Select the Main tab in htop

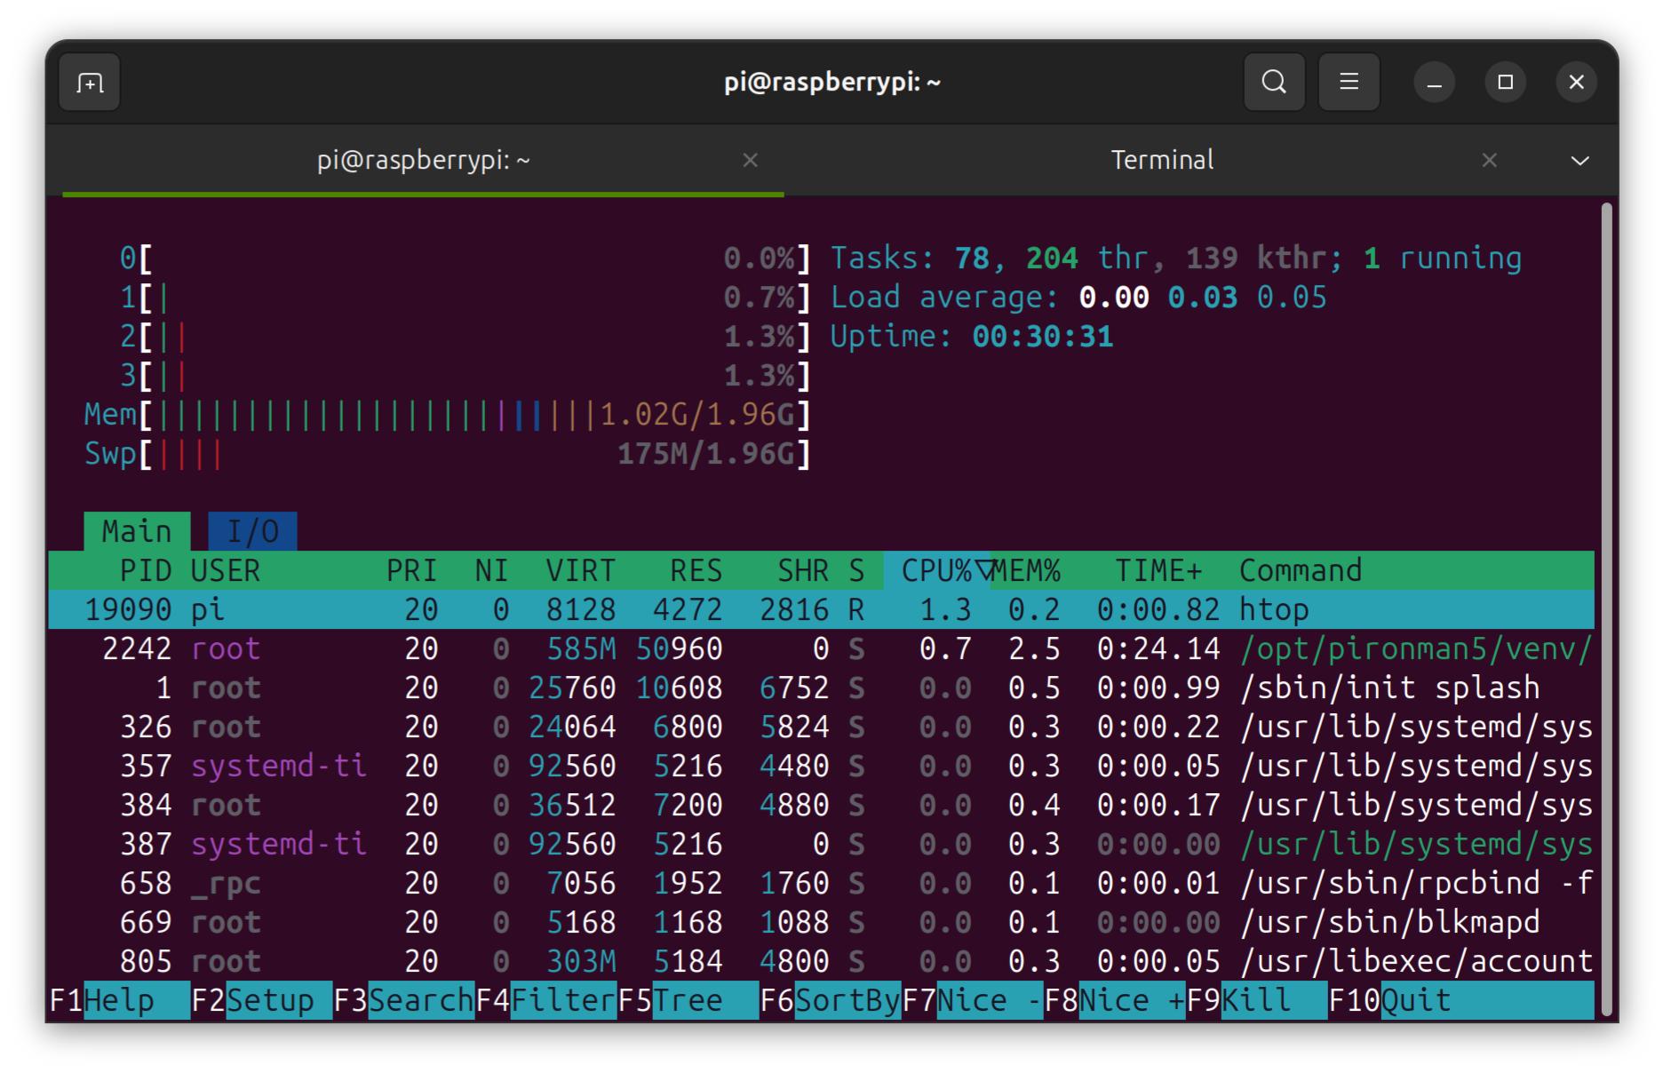137,531
